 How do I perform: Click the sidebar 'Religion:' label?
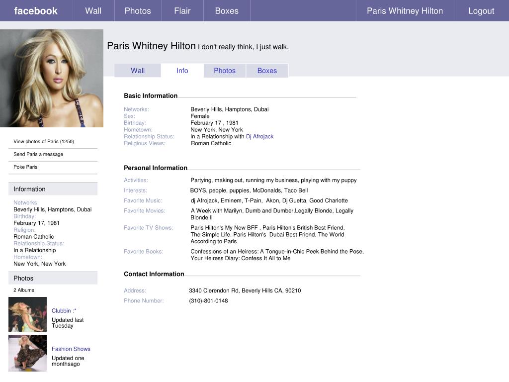click(x=25, y=230)
